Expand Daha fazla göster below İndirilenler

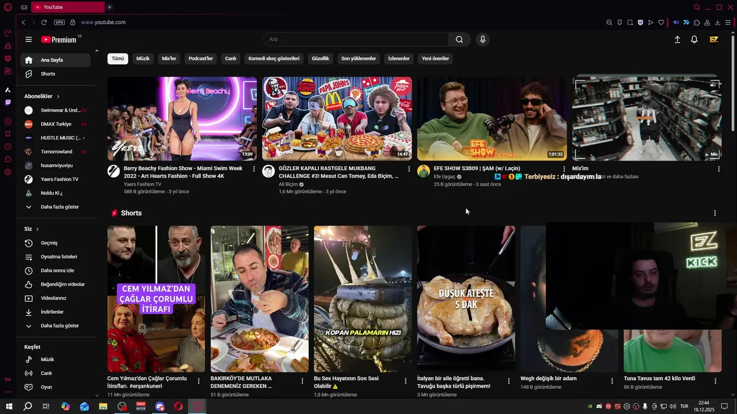tap(55, 325)
